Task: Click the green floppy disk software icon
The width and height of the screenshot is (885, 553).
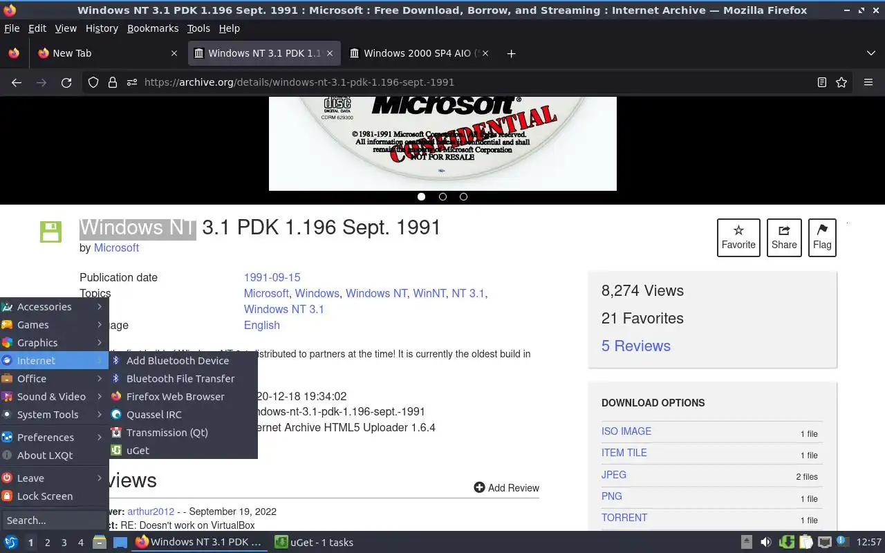Action: pyautogui.click(x=50, y=232)
